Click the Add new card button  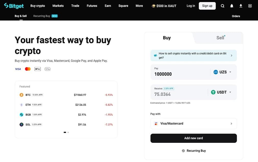193,138
